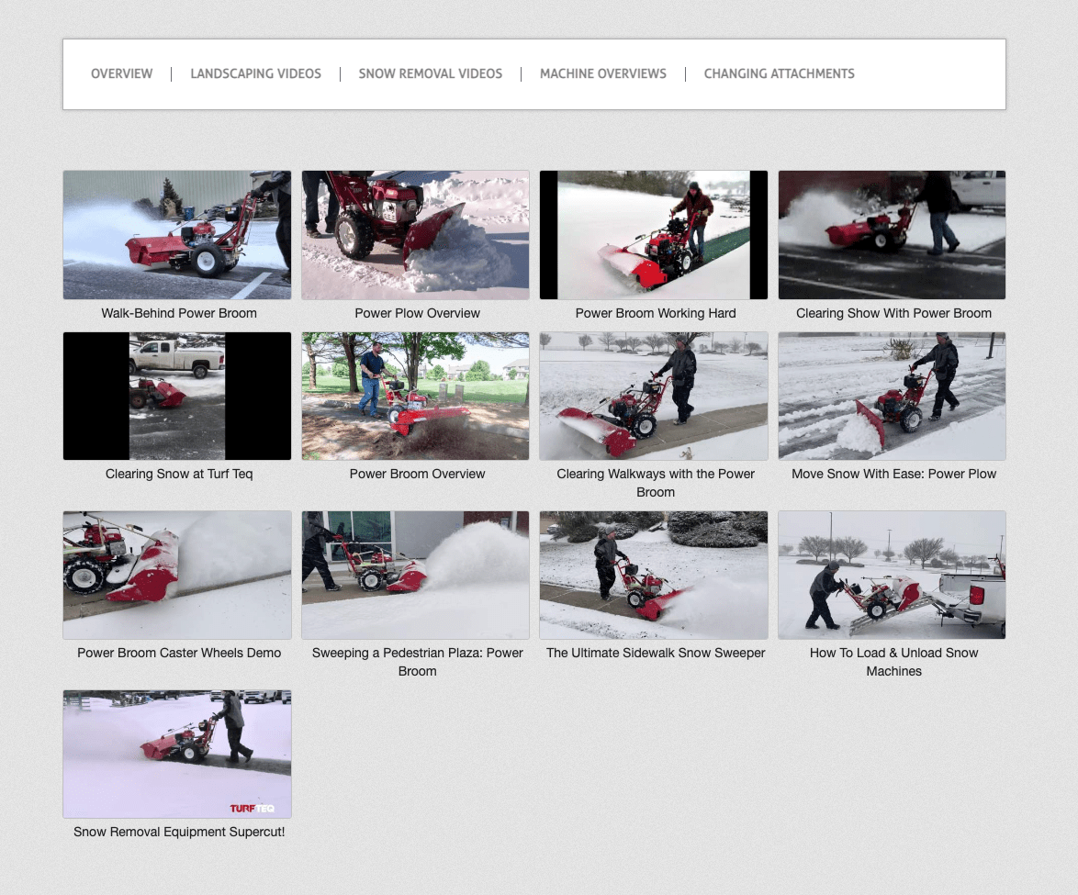The width and height of the screenshot is (1078, 895).
Task: Open How To Load & Unload thumbnail
Action: coord(892,575)
